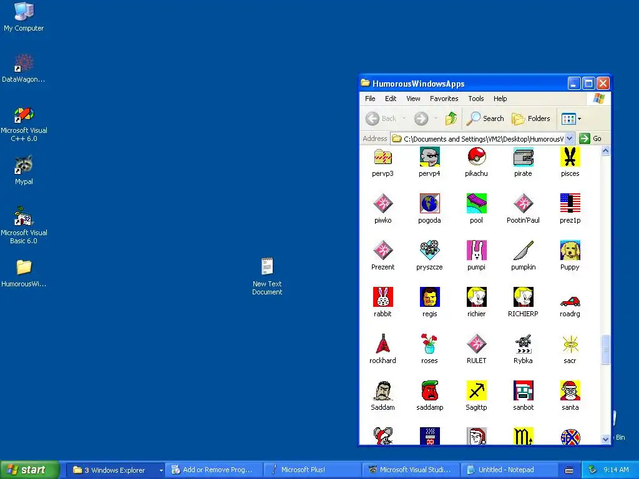
Task: Open the Edit menu
Action: coord(391,99)
